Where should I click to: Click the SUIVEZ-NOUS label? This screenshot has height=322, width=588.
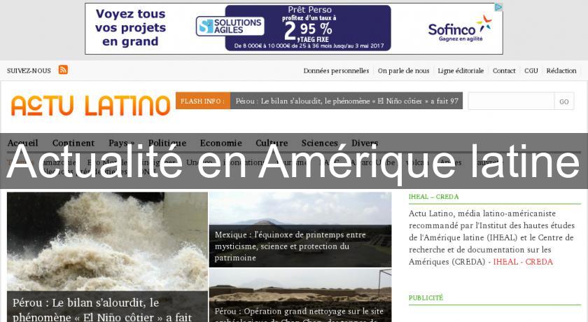pyautogui.click(x=29, y=71)
